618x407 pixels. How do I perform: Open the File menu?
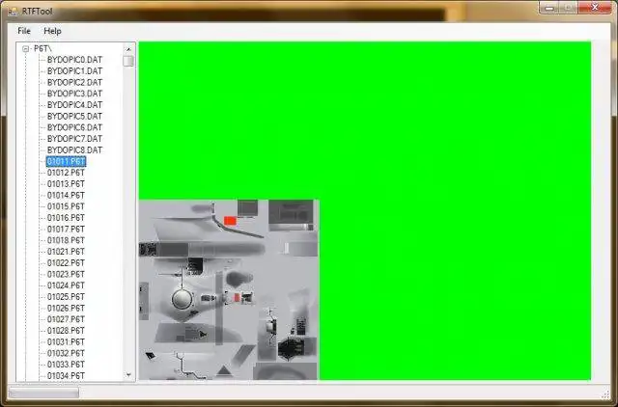coord(24,31)
